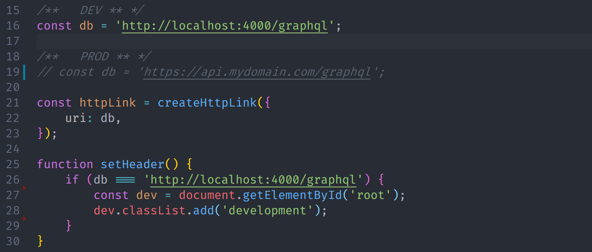Click the commented 'const db' on line 19
The height and width of the screenshot is (252, 592).
(x=87, y=72)
